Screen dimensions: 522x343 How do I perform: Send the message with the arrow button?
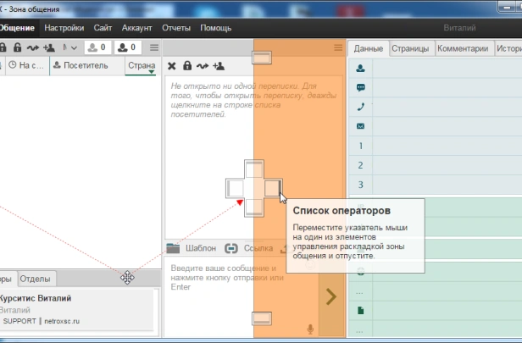pyautogui.click(x=331, y=296)
